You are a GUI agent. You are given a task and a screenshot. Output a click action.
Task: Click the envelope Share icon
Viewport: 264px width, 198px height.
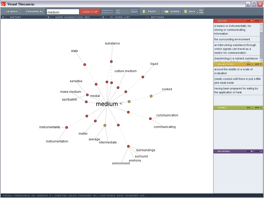pyautogui.click(x=166, y=11)
